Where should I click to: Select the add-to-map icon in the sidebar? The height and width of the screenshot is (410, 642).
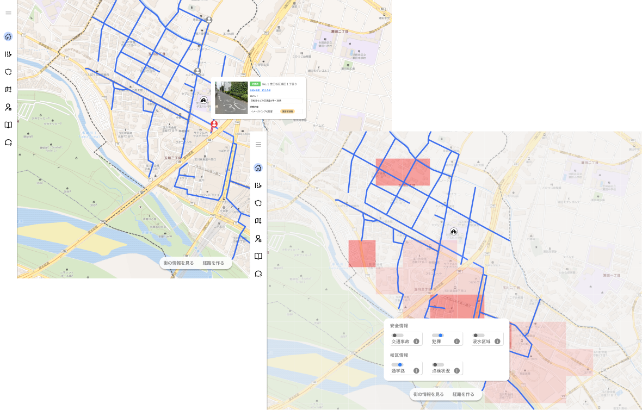(258, 221)
